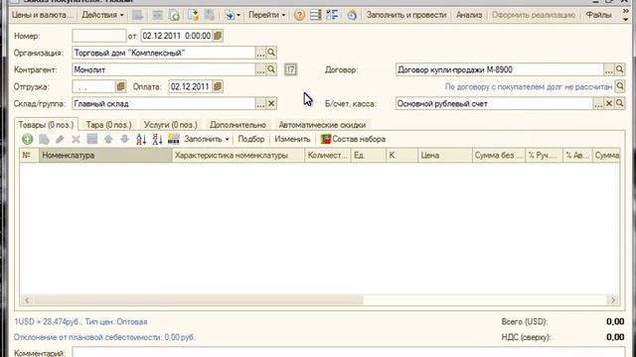The image size is (636, 357).
Task: Click the Состав набора button
Action: [353, 139]
